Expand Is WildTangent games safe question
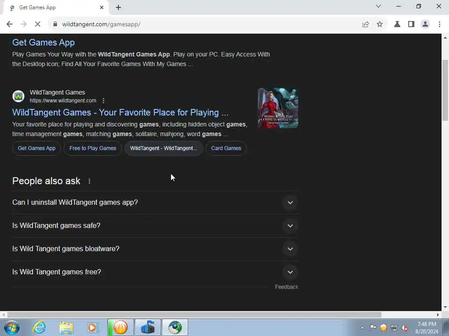The image size is (449, 336). point(155,226)
